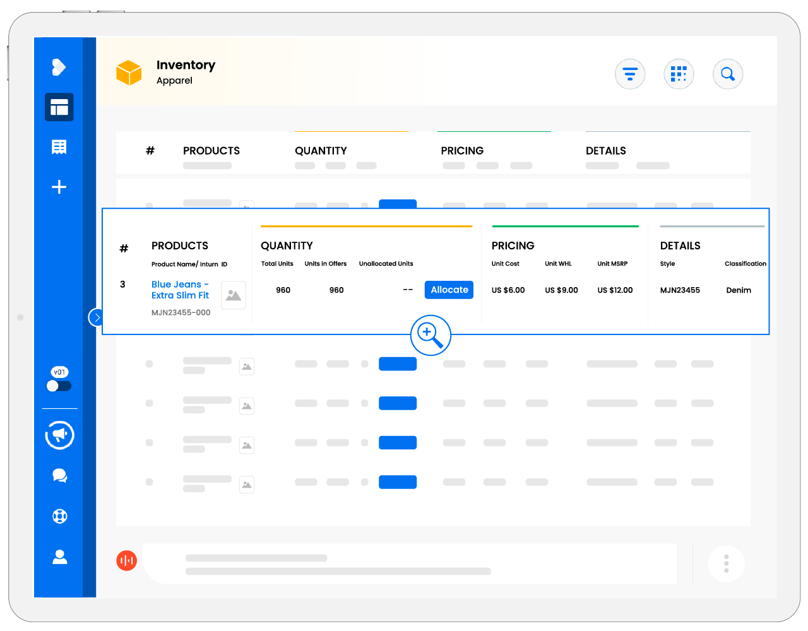
Task: Click the apps grid icon in header
Action: [x=679, y=74]
